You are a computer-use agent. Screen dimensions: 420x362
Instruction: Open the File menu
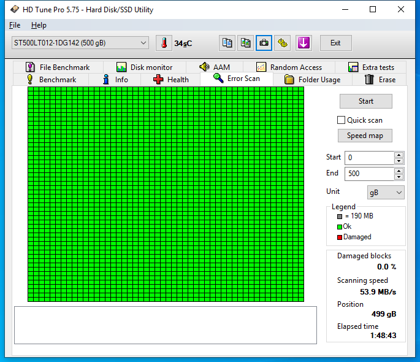15,25
